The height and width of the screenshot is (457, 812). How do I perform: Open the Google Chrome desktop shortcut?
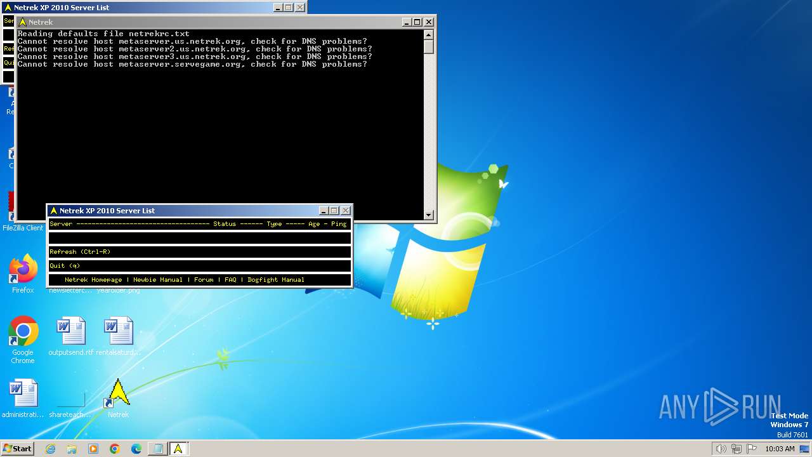click(23, 340)
